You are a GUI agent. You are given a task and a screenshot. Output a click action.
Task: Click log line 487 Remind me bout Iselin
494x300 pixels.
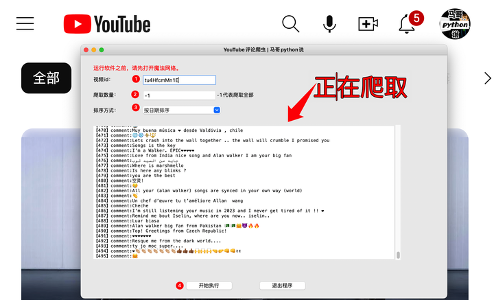[183, 216]
